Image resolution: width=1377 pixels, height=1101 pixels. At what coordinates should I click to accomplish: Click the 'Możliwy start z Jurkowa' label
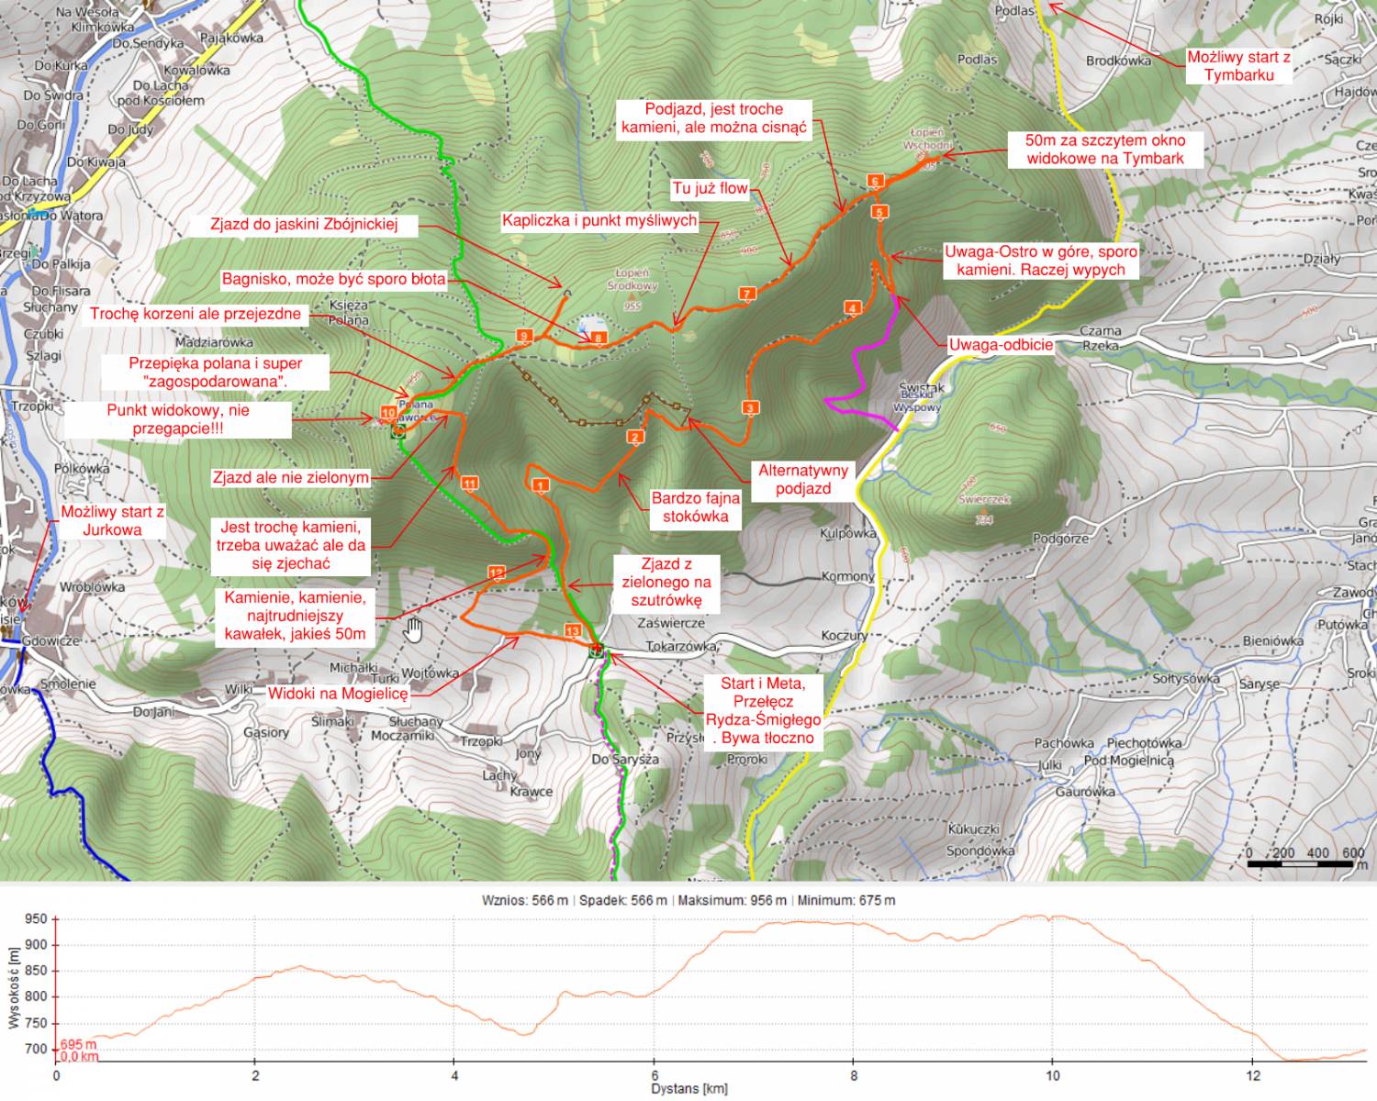click(x=113, y=520)
